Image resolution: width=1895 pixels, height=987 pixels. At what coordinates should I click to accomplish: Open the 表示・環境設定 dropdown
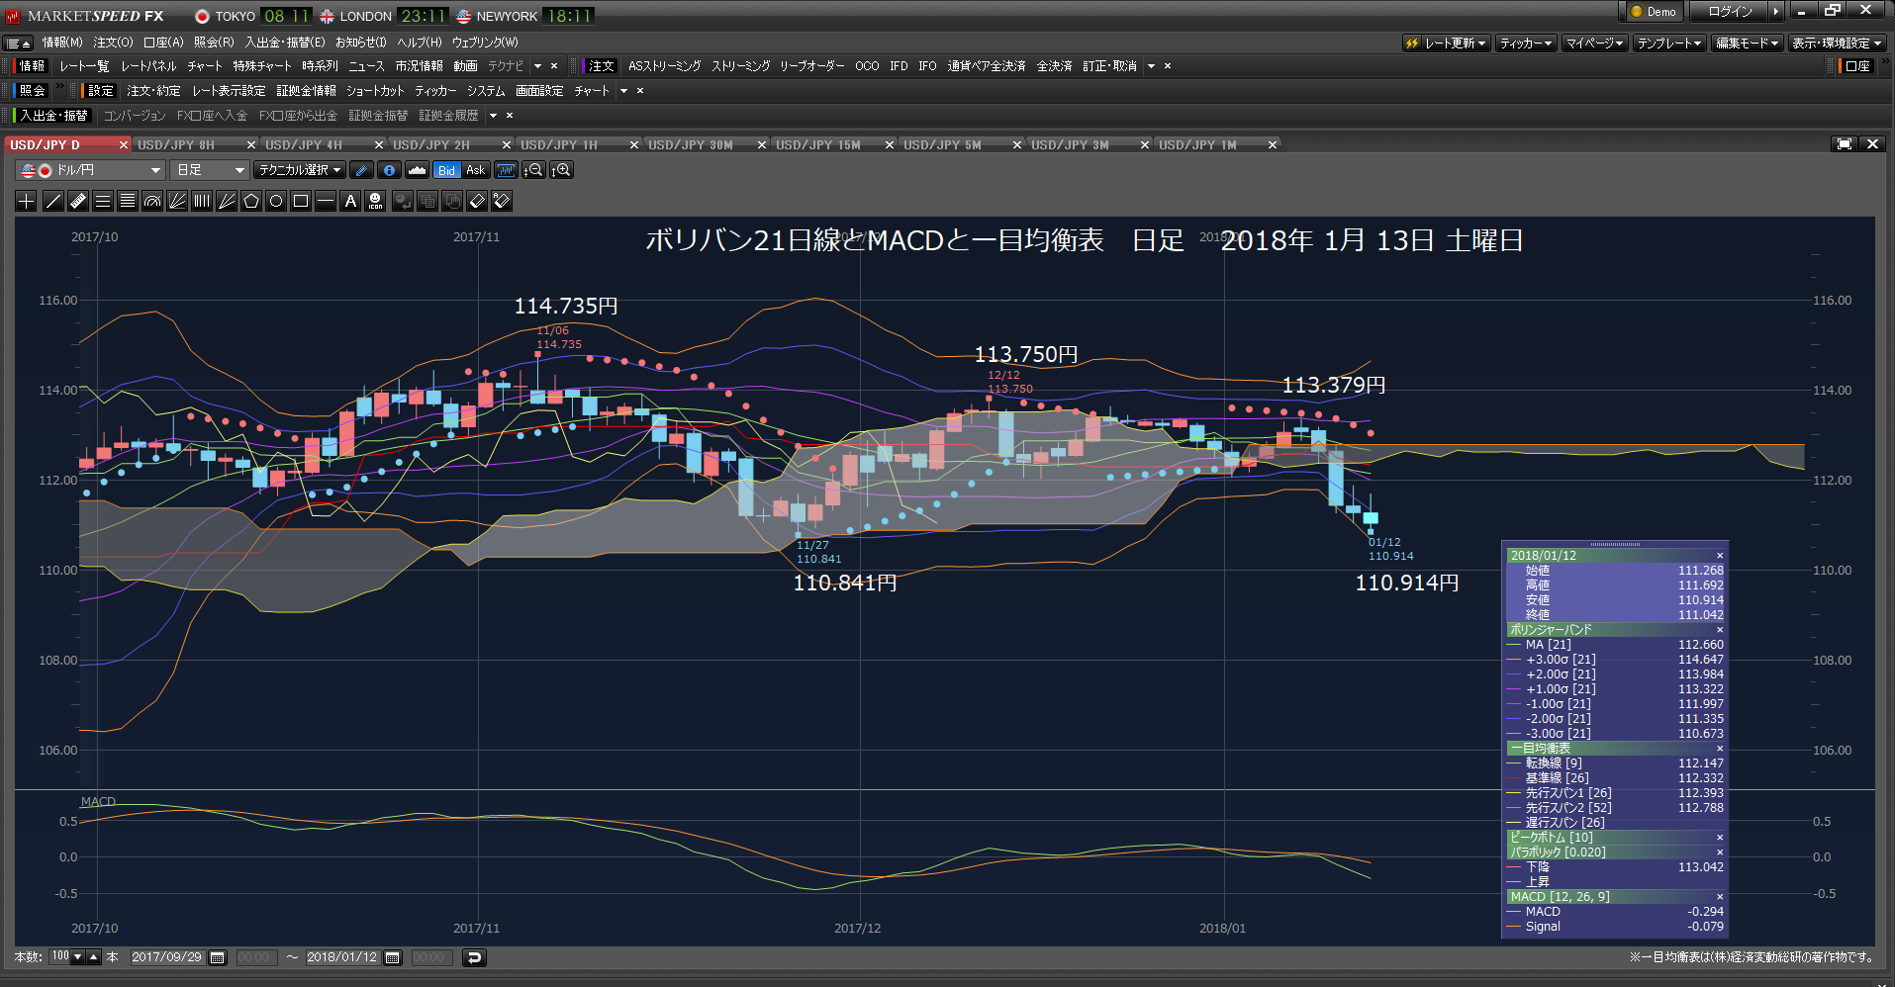pos(1838,44)
